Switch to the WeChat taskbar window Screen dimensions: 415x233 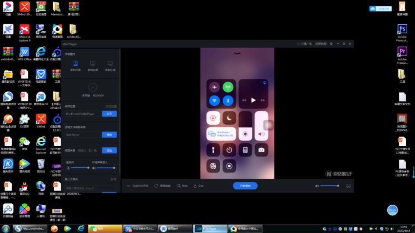coord(105,229)
